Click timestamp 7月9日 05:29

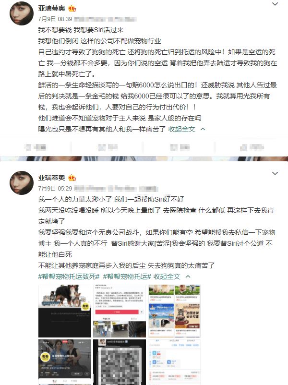55,188
